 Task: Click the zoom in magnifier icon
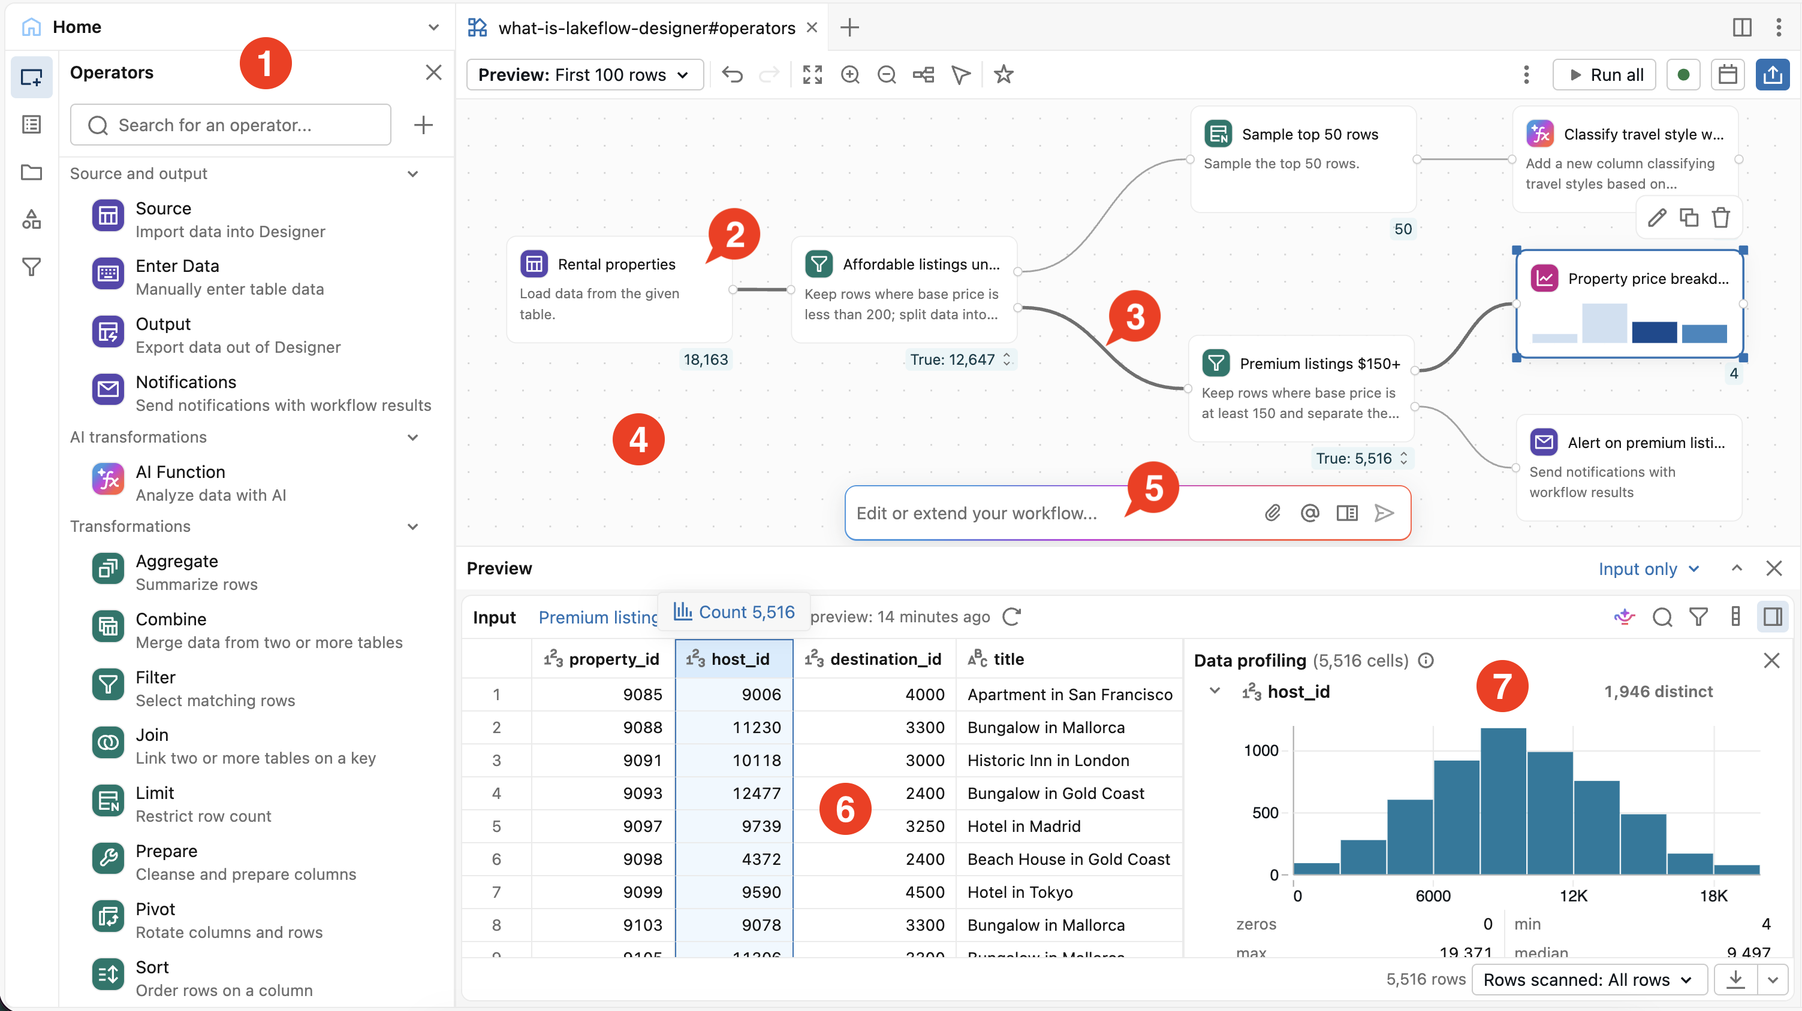click(x=850, y=74)
